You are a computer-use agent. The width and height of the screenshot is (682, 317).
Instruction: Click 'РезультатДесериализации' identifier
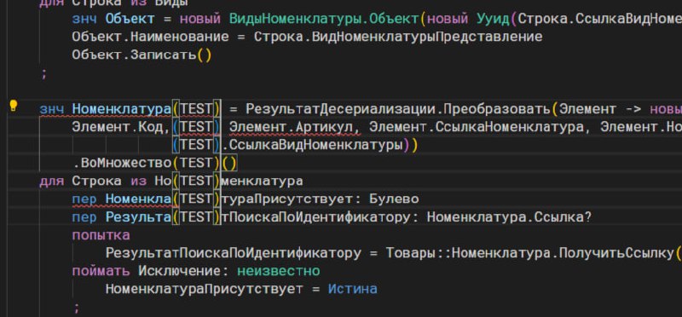340,109
